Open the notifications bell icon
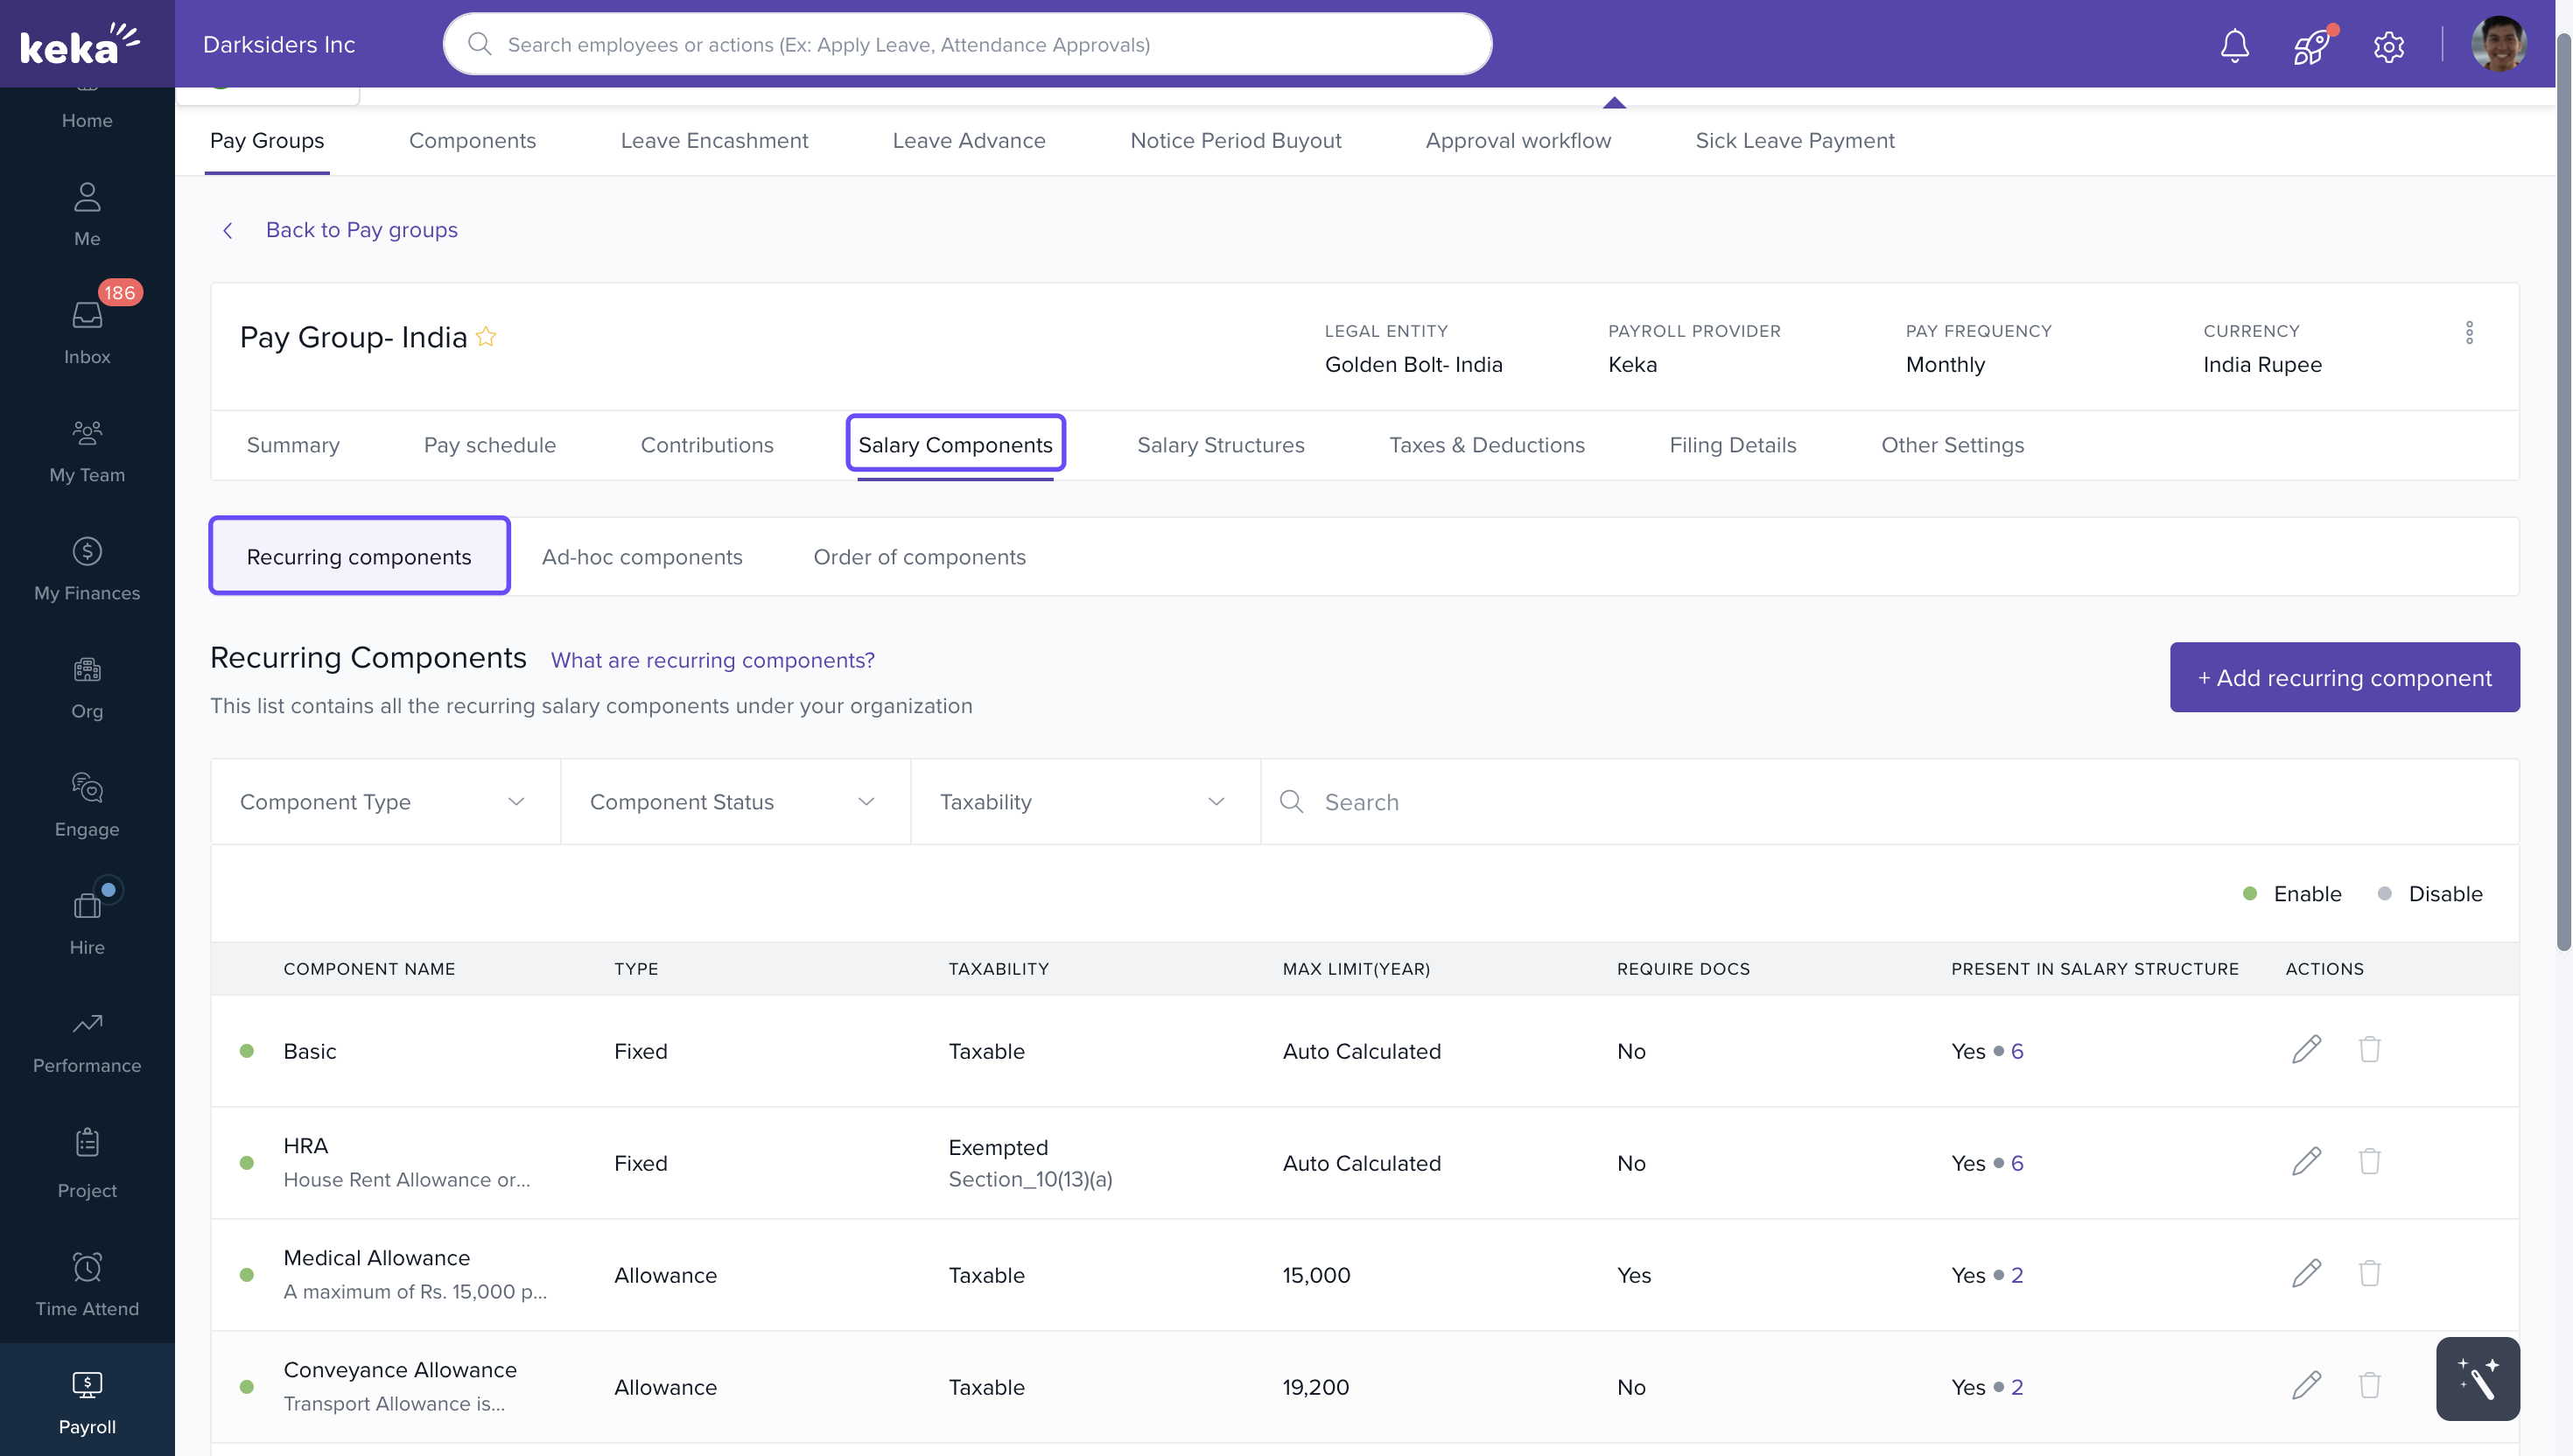Screen dimensions: 2573x1456 click(2234, 45)
